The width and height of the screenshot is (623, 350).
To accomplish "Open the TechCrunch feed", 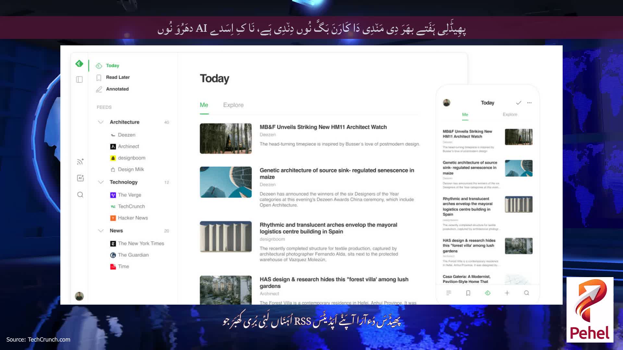I will (131, 206).
